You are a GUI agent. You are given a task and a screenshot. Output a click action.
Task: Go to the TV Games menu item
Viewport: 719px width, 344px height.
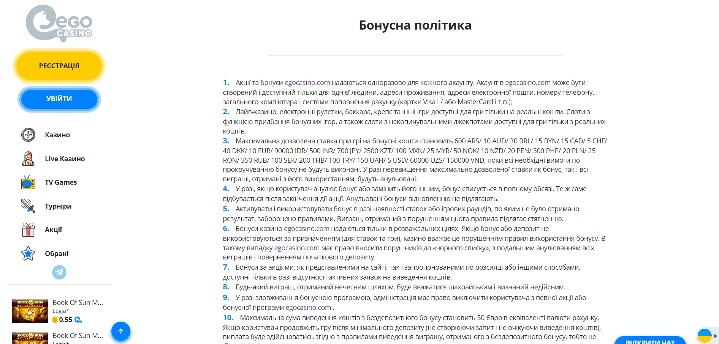(61, 182)
